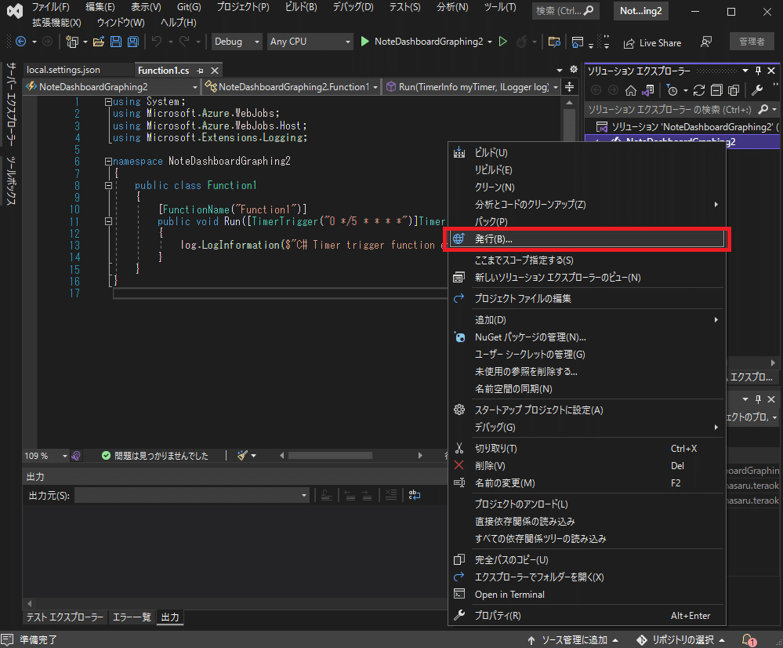Switch to the エラー一覧 tab at bottom
This screenshot has width=783, height=648.
pyautogui.click(x=132, y=617)
